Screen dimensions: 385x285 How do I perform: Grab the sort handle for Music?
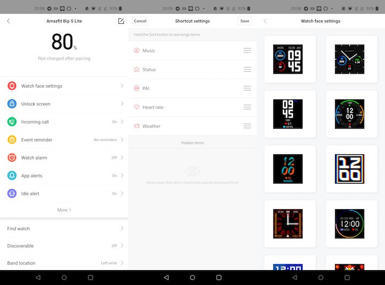pyautogui.click(x=248, y=51)
